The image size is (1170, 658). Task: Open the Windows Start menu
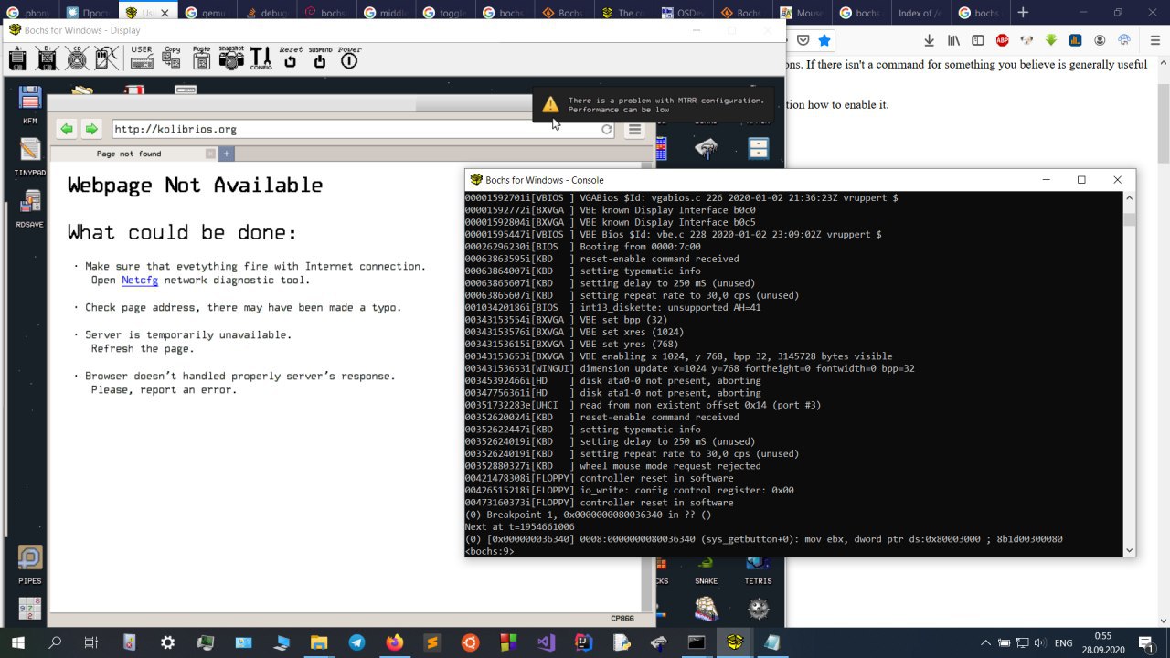(x=16, y=642)
